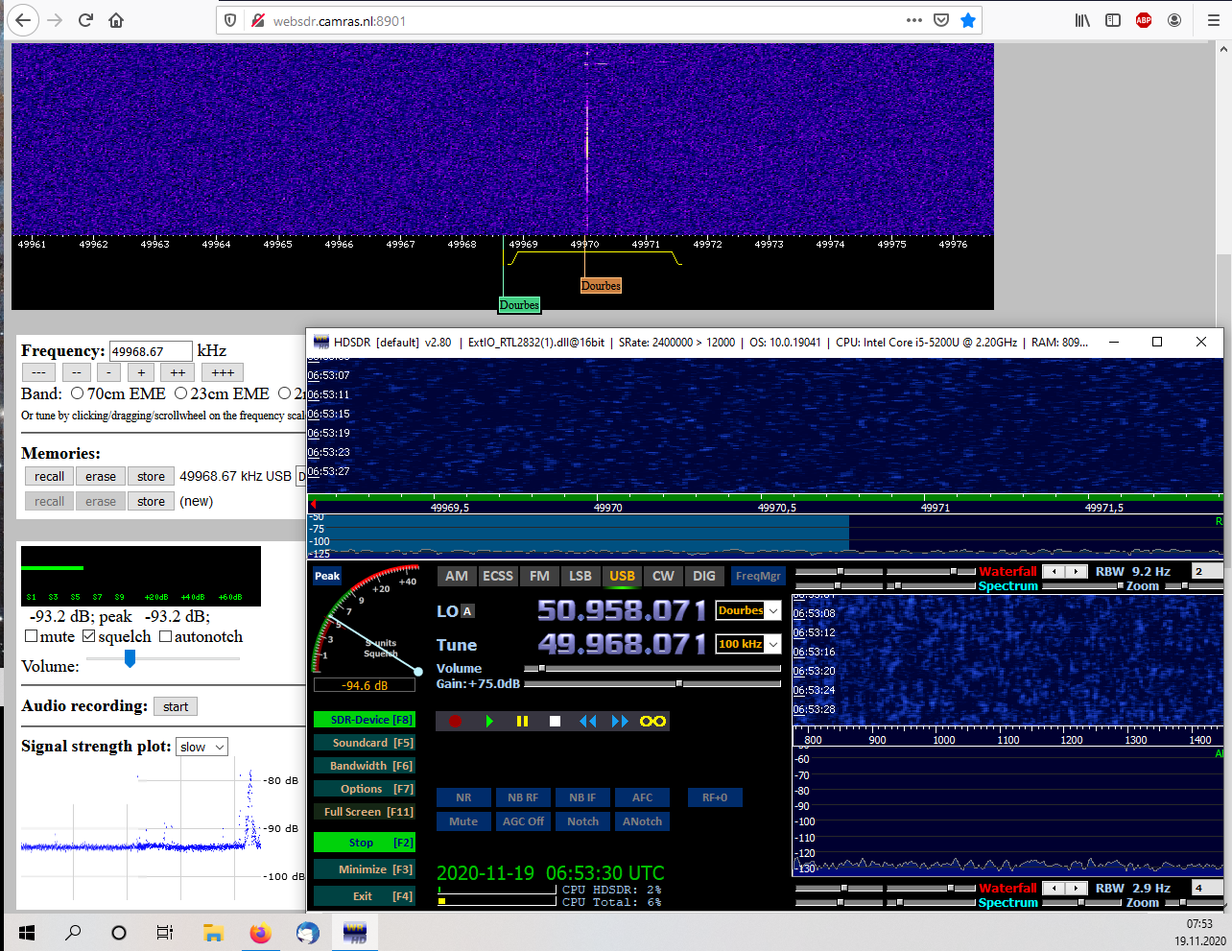Toggle the sidebar view icon in Firefox
The width and height of the screenshot is (1232, 951).
coord(1113,20)
